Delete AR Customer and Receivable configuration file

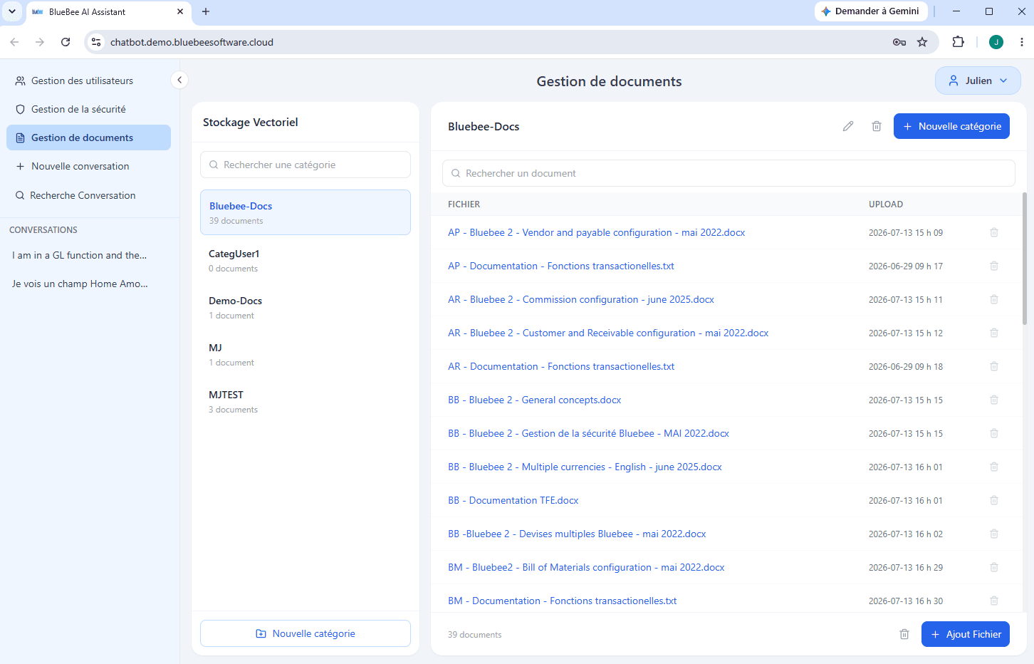coord(994,333)
